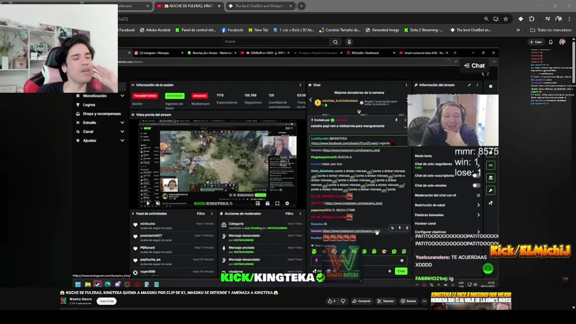Screen dimensions: 576x324
Task: Expand the Ajustes sidebar section
Action: (x=122, y=140)
